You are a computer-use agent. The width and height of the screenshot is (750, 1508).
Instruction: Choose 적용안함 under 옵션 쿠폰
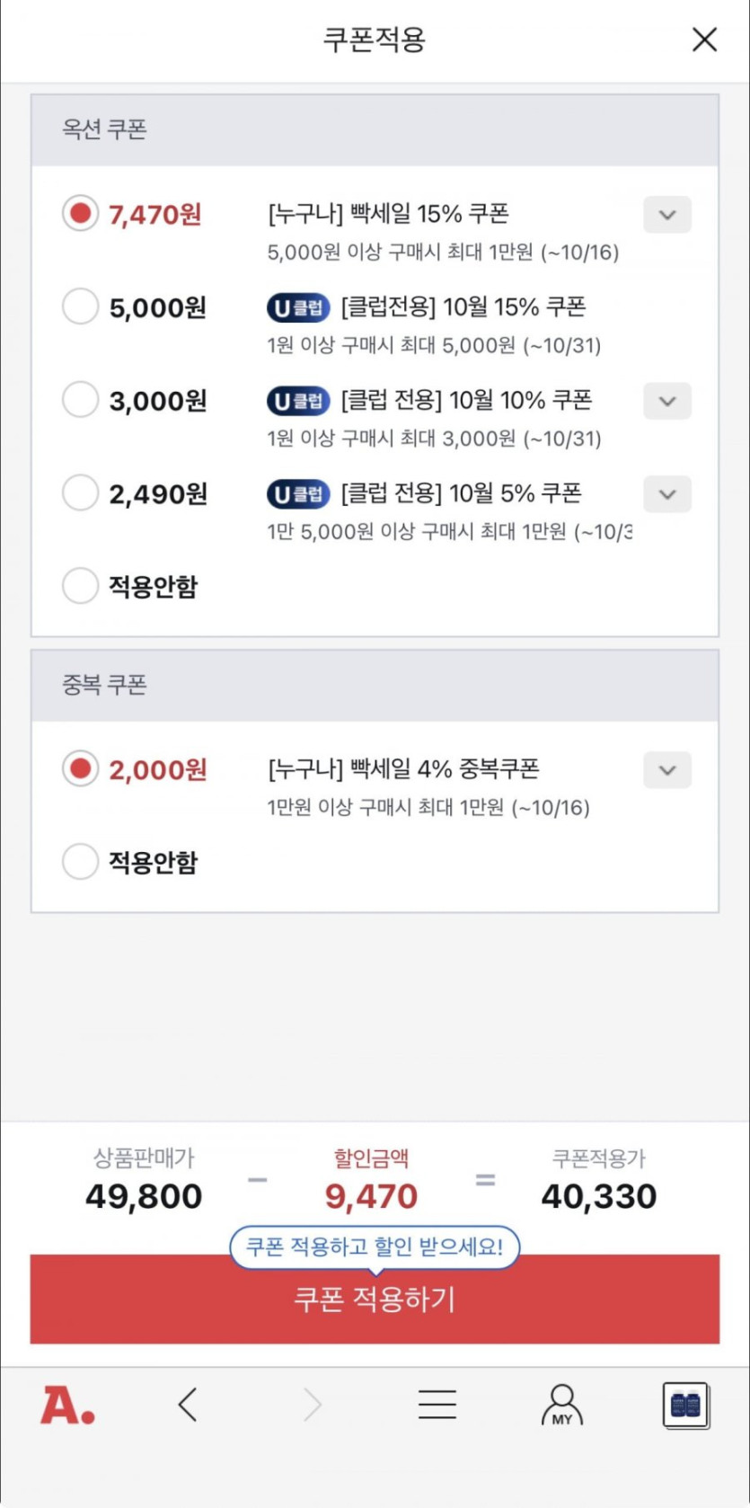80,586
